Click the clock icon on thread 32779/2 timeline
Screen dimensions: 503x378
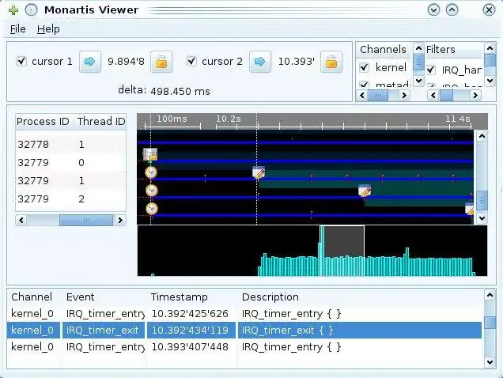coord(151,209)
